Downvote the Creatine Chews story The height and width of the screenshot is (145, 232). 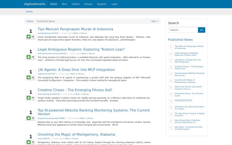tap(33, 98)
